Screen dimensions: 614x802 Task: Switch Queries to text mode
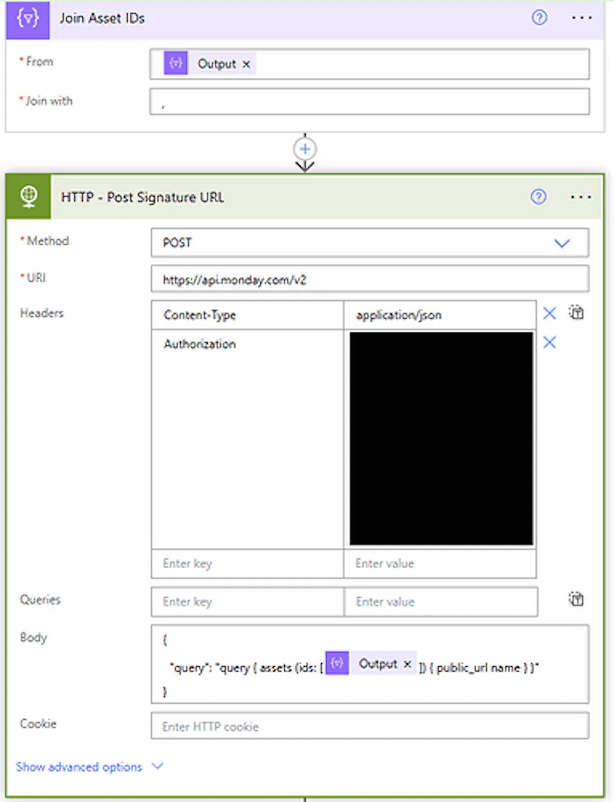(576, 599)
